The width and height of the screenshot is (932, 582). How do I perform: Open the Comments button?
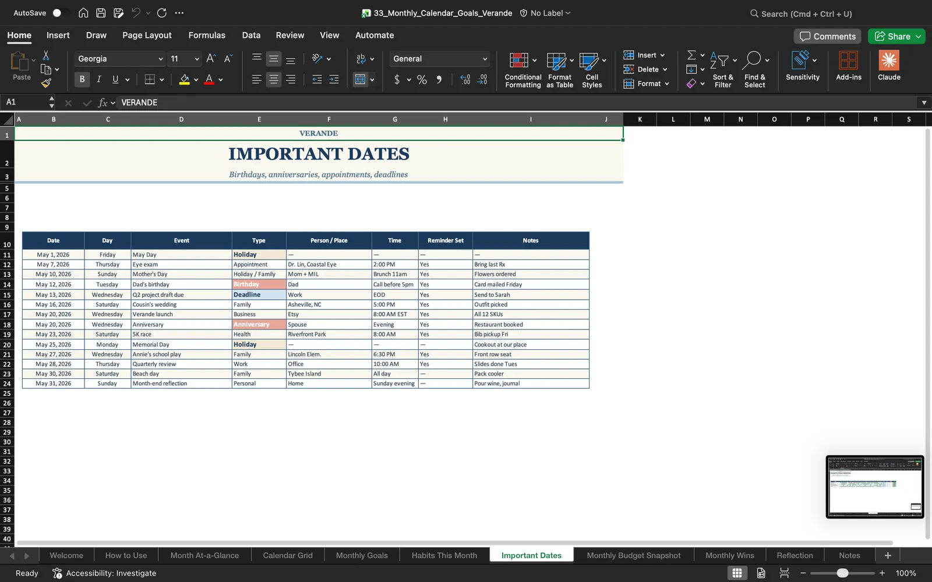tap(828, 36)
